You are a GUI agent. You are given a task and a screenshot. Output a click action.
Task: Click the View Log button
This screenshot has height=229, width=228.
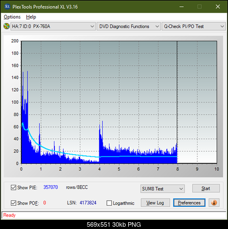155,203
